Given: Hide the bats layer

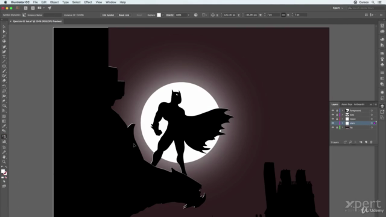Looking at the screenshot, I should click(x=333, y=115).
